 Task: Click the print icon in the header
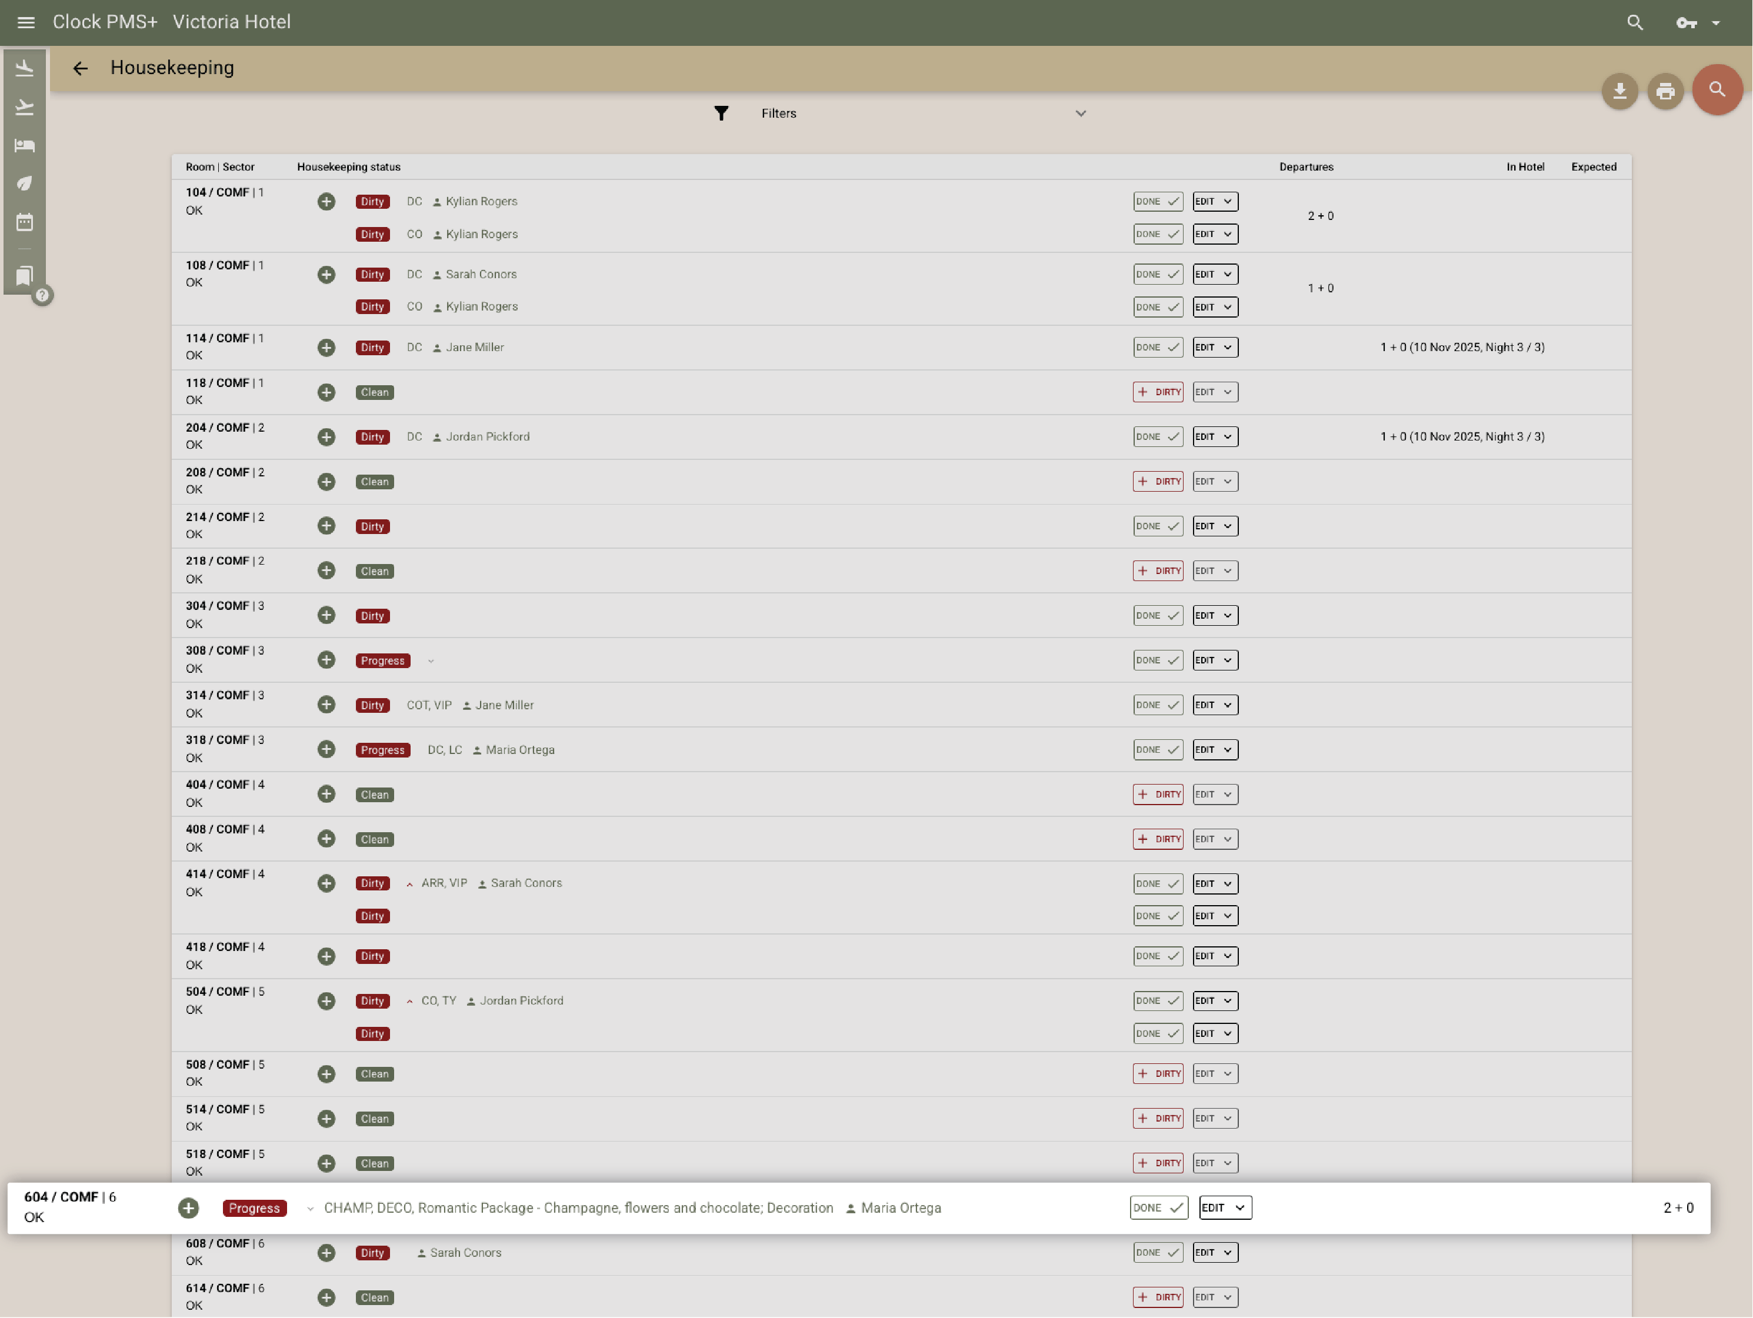point(1665,91)
